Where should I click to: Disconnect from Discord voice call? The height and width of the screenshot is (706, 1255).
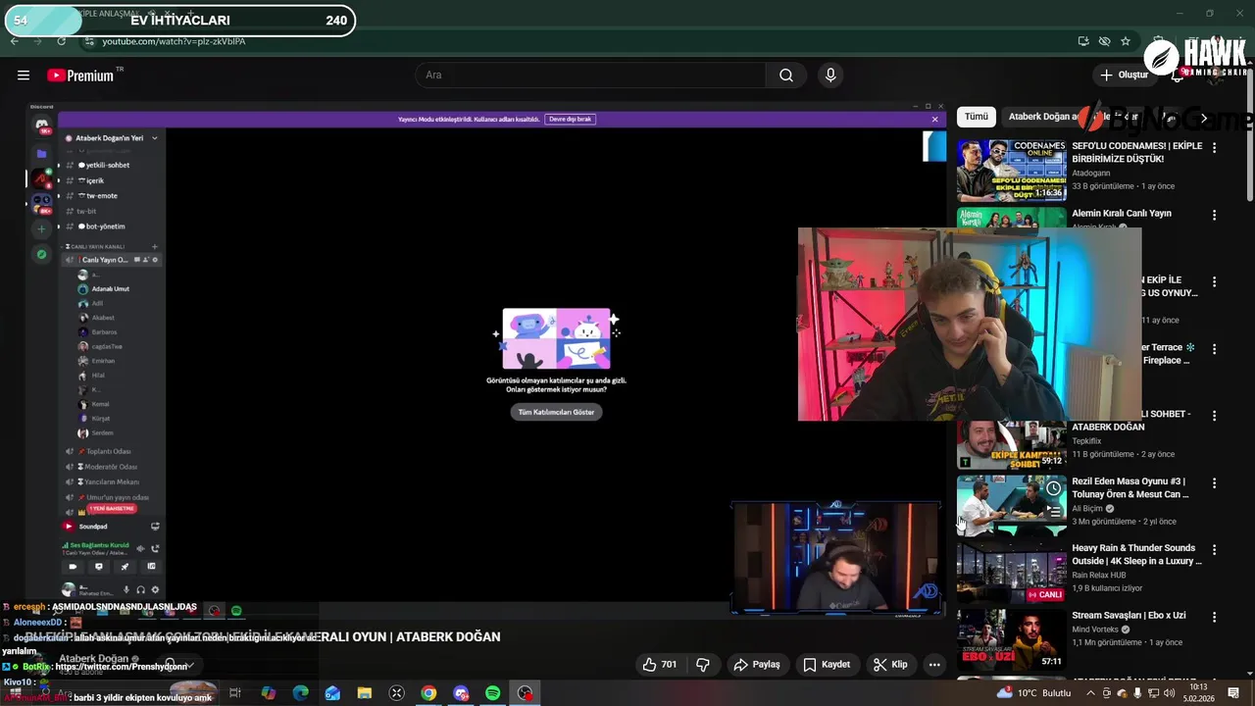(155, 548)
